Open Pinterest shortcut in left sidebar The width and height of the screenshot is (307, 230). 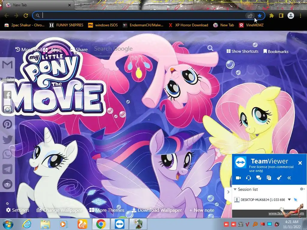(x=7, y=124)
